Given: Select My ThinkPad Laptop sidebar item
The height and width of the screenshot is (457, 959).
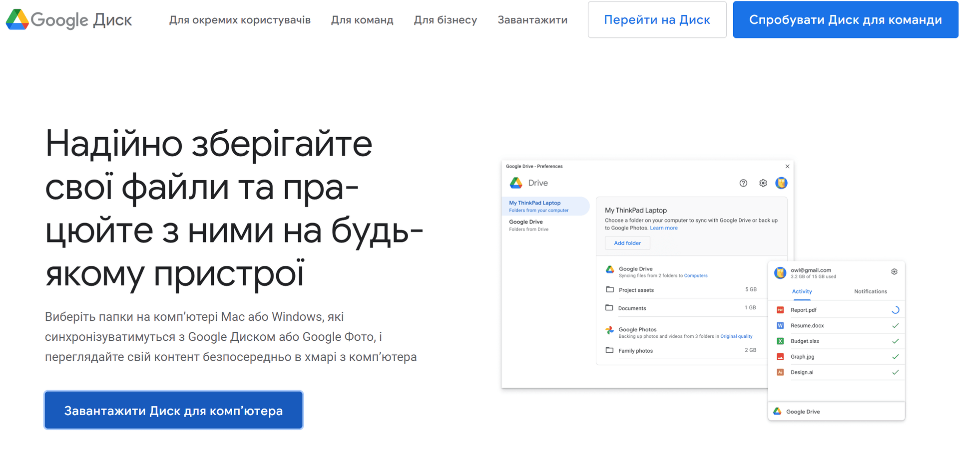Looking at the screenshot, I should pos(545,206).
